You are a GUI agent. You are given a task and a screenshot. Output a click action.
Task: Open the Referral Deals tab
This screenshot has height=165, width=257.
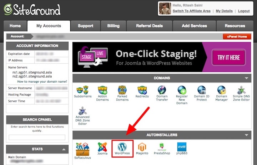[149, 26]
